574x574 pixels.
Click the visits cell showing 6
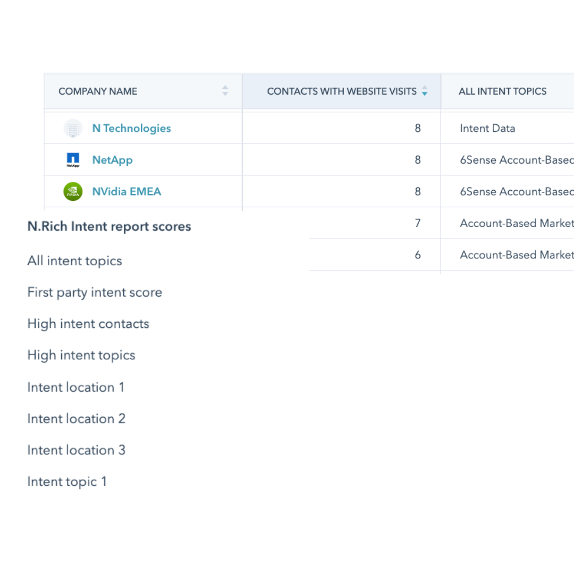click(x=418, y=255)
